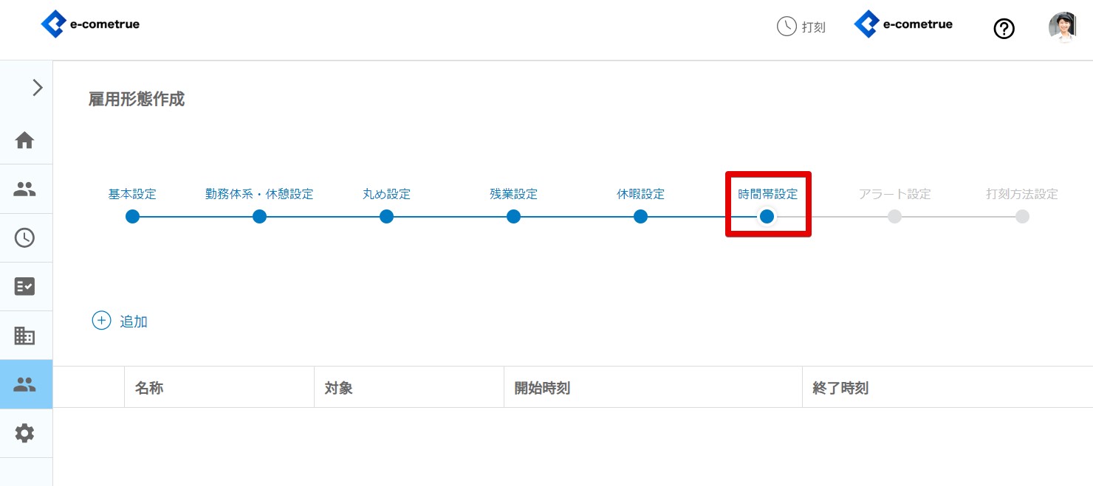Screen dimensions: 1093x486
Task: Select the 丸め設定 step
Action: (386, 216)
